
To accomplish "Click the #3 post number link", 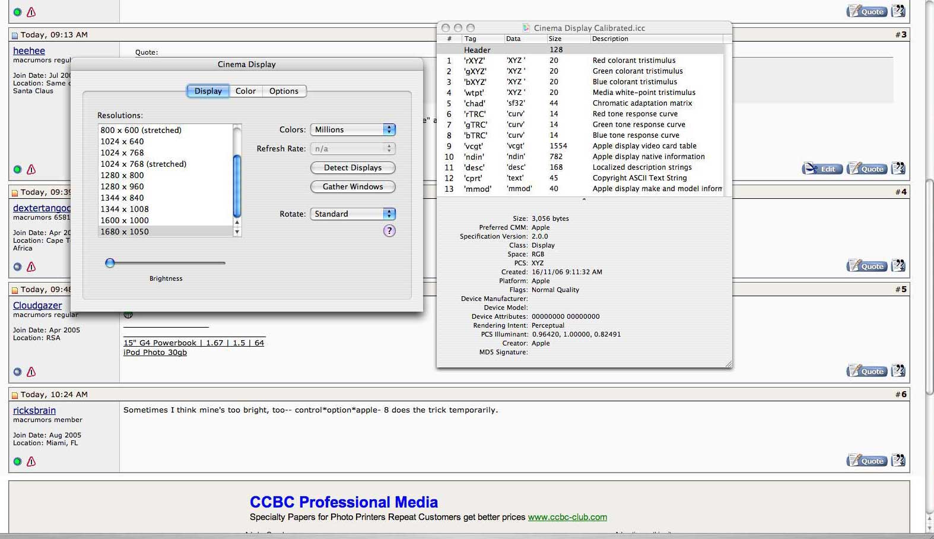I will click(x=901, y=34).
